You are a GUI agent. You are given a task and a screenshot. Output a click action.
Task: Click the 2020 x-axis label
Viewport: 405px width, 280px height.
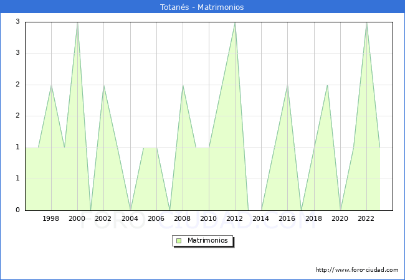coord(340,218)
